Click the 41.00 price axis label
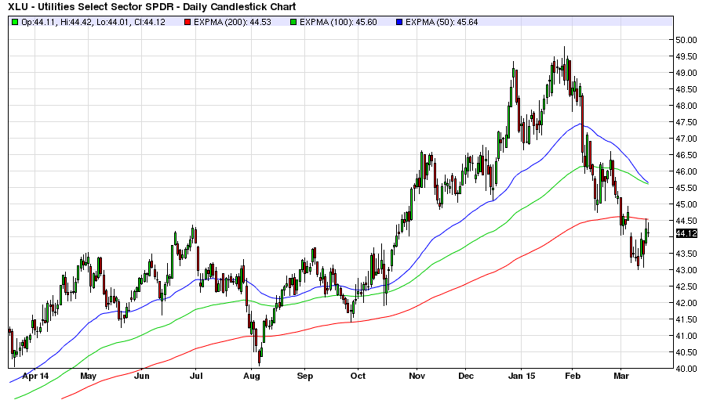This screenshot has width=706, height=400. coord(686,336)
